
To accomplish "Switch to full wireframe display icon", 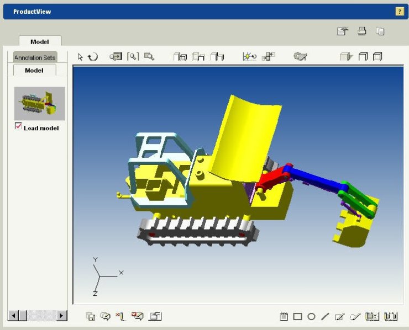I will [x=377, y=56].
